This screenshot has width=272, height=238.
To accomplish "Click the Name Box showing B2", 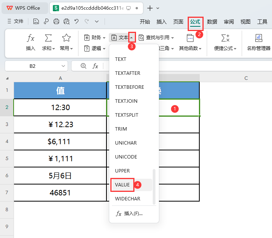I will pos(33,66).
